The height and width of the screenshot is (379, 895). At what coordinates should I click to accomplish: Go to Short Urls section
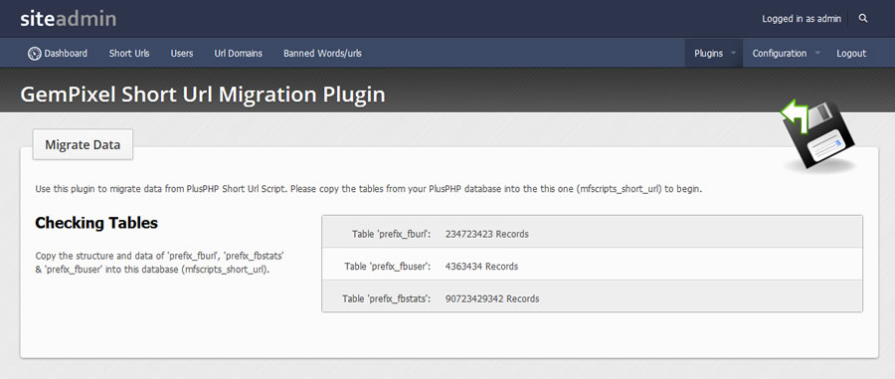coord(129,53)
